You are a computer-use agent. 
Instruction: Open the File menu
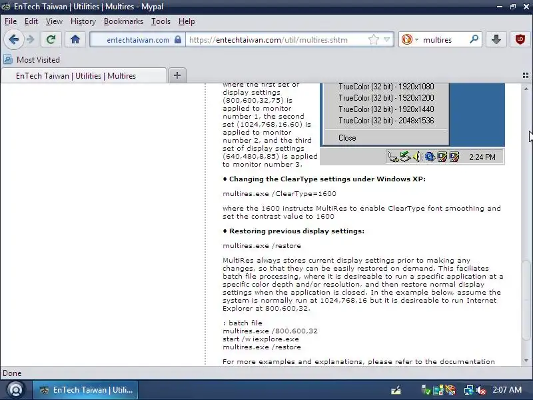tap(11, 21)
